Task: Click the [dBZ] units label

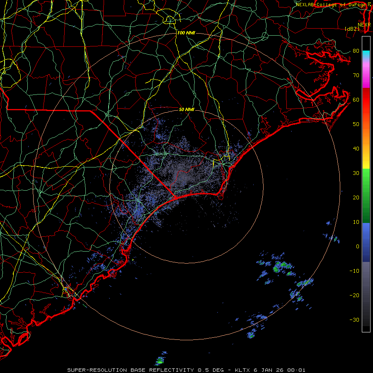Action: (352, 29)
